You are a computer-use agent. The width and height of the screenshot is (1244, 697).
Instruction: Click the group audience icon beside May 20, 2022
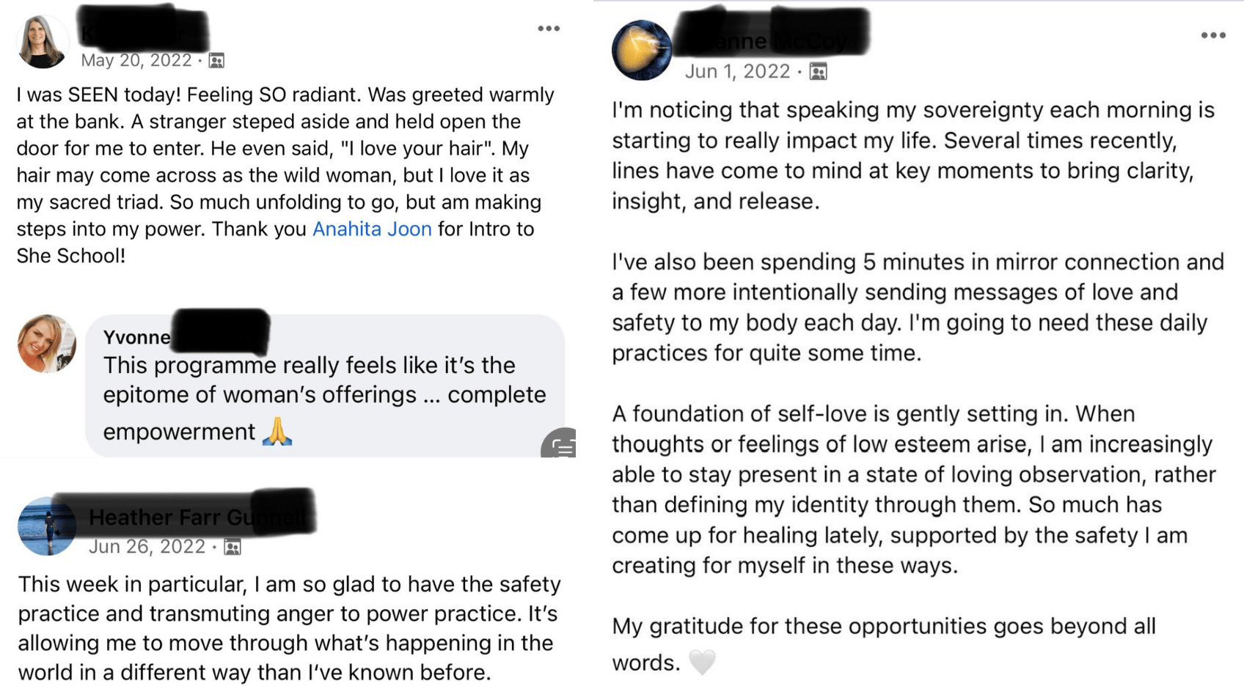pos(216,60)
